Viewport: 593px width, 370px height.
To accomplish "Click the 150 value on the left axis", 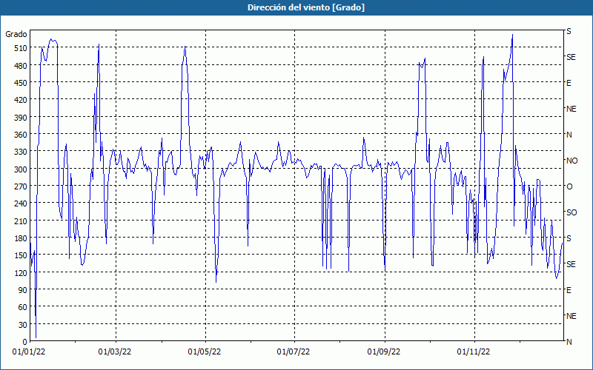I will [x=21, y=255].
